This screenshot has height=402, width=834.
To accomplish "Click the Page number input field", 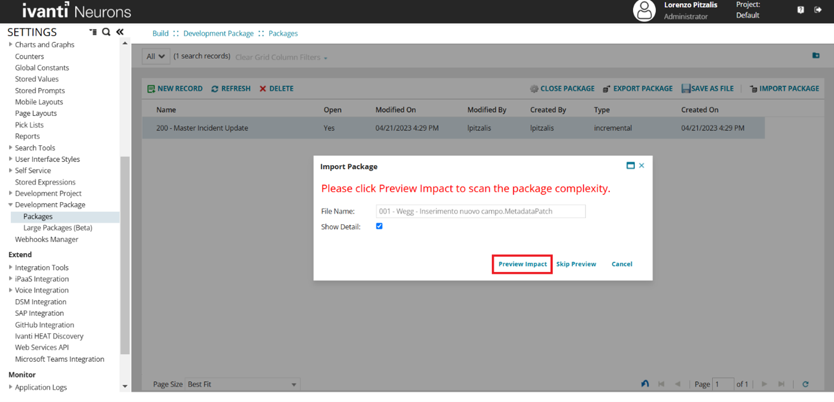I will pos(723,384).
